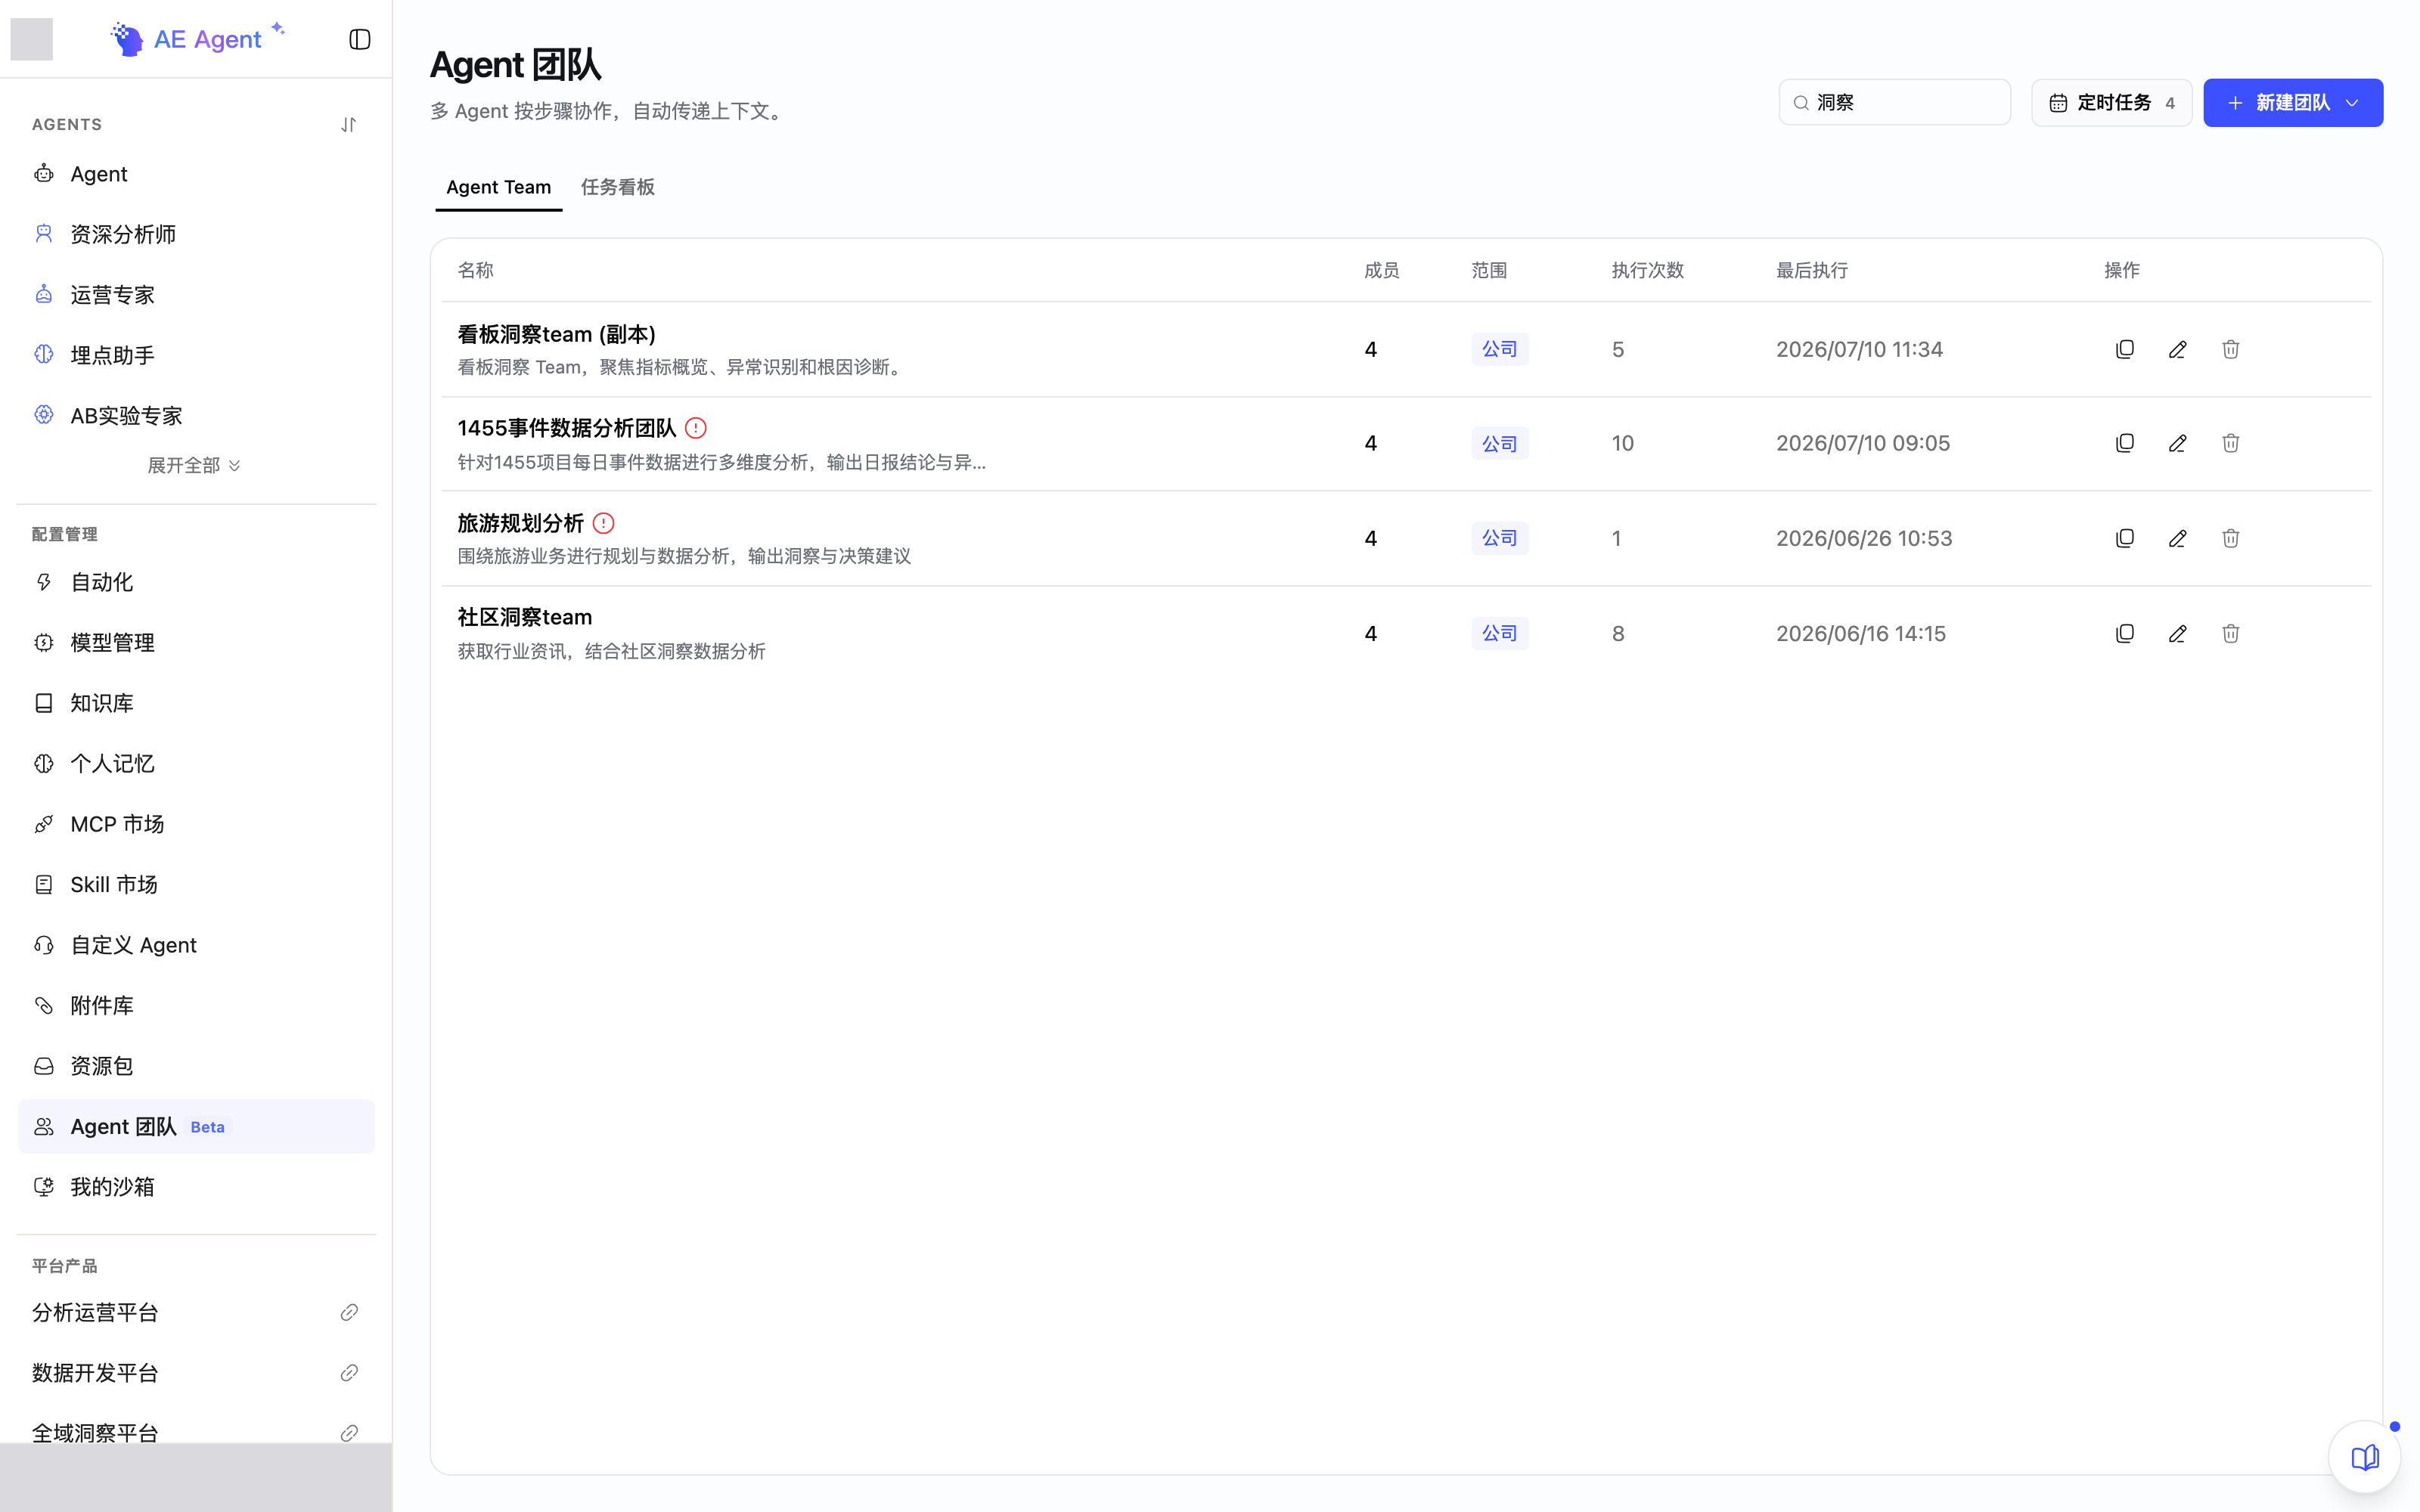Focus the search field containing 洞察
Image resolution: width=2420 pixels, height=1512 pixels.
1895,103
